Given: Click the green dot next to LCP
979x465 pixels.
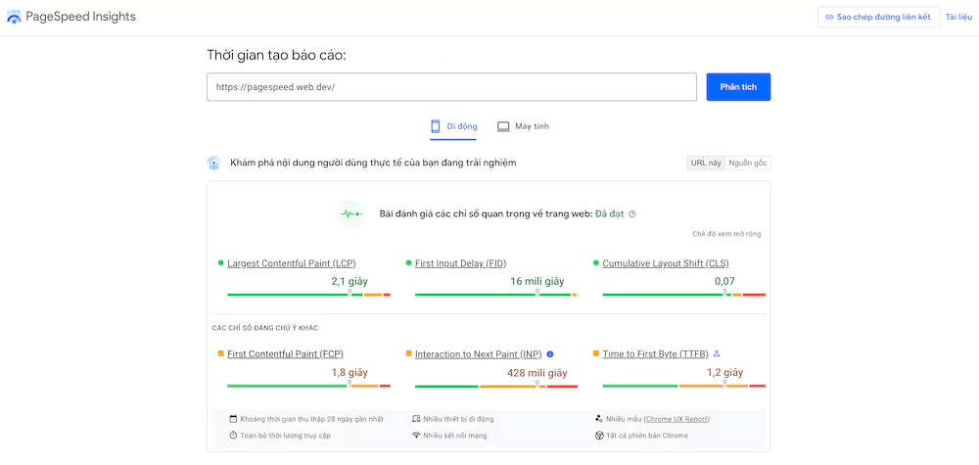Looking at the screenshot, I should click(x=221, y=263).
